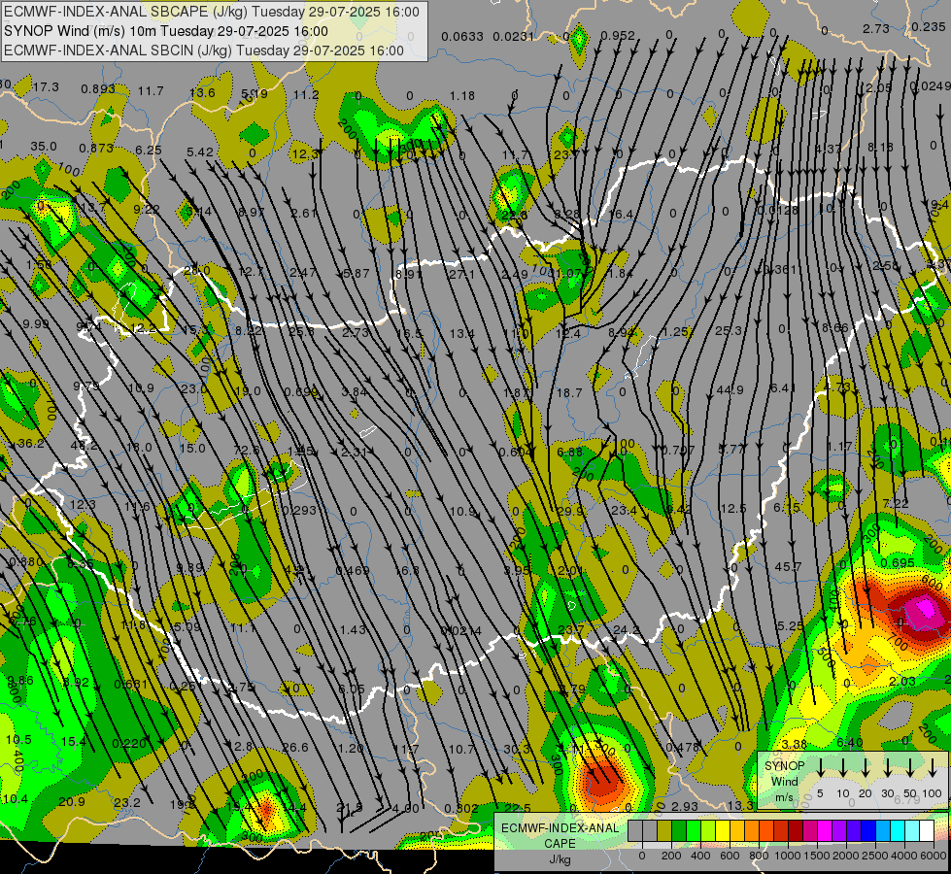Click the ECMWF-INDEX-ANAL SBCIN title line
This screenshot has width=951, height=874.
pyautogui.click(x=204, y=50)
